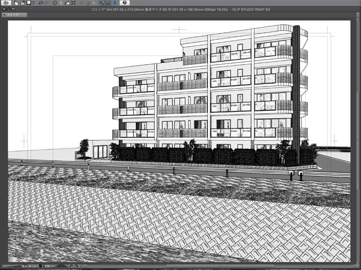
Task: Open CLIP STUDIO launcher icon
Action: click(x=6, y=3)
